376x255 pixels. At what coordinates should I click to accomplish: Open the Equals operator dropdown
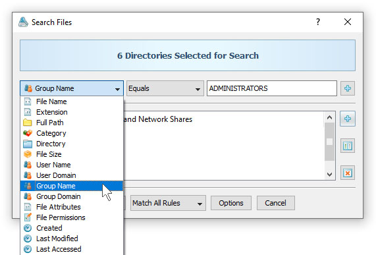point(165,88)
